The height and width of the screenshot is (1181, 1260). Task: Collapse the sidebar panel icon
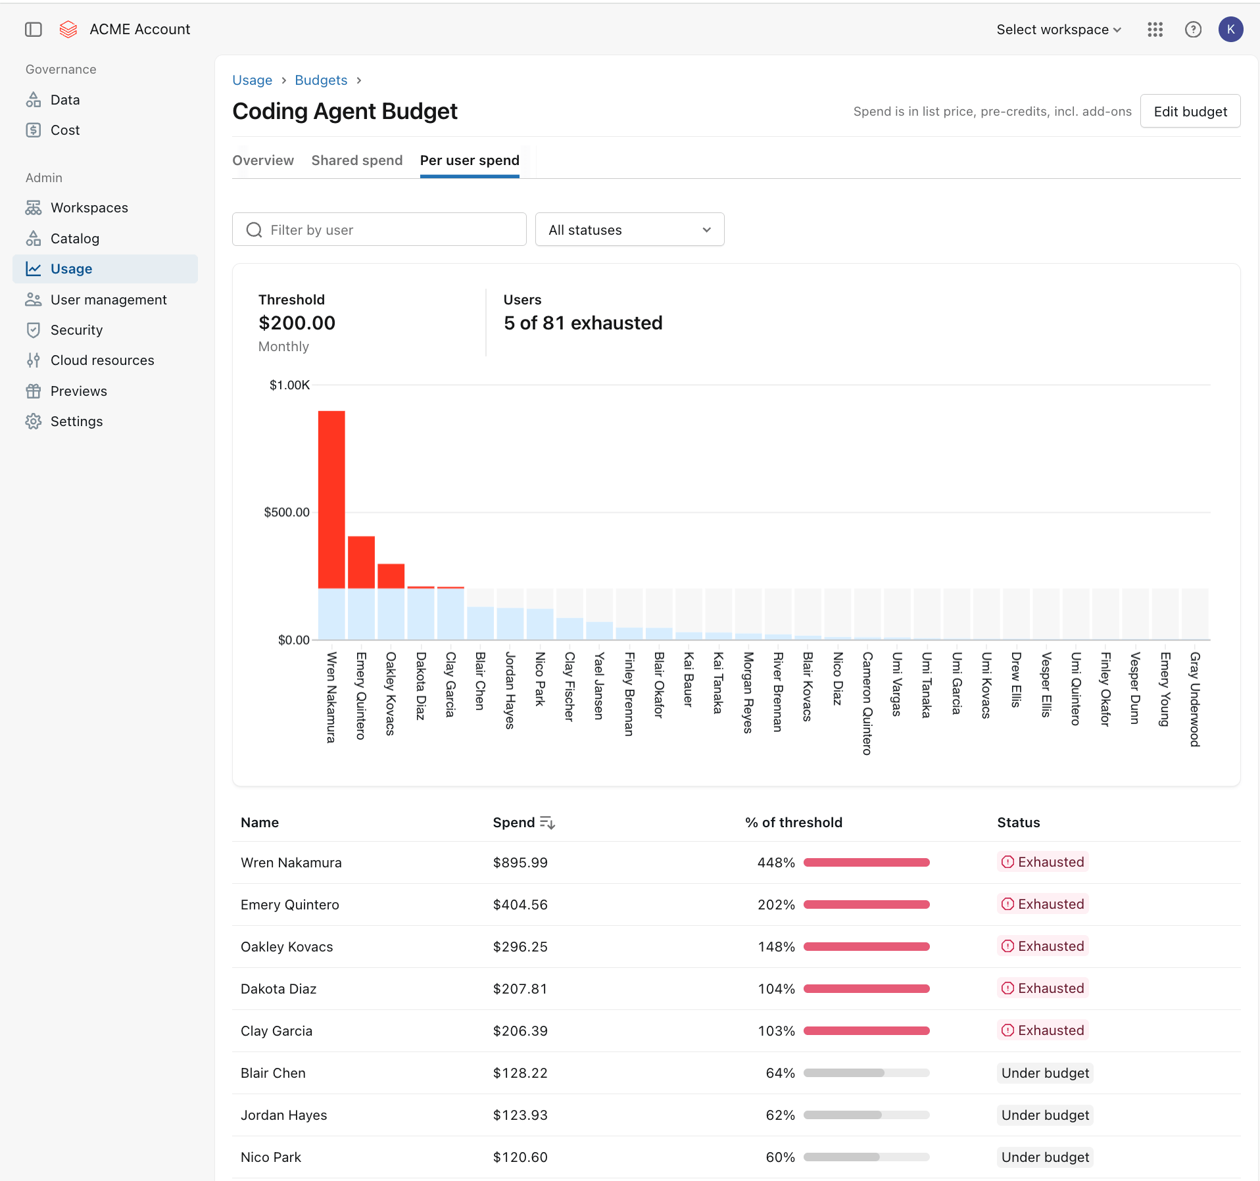pyautogui.click(x=34, y=30)
